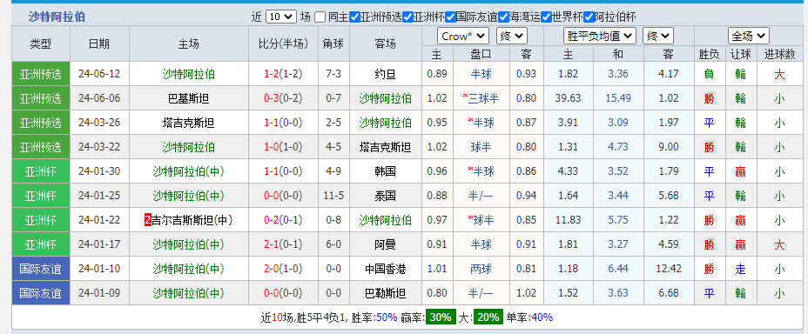Click home team 塔吉克斯坦 on 24-03-26 row

[x=189, y=123]
